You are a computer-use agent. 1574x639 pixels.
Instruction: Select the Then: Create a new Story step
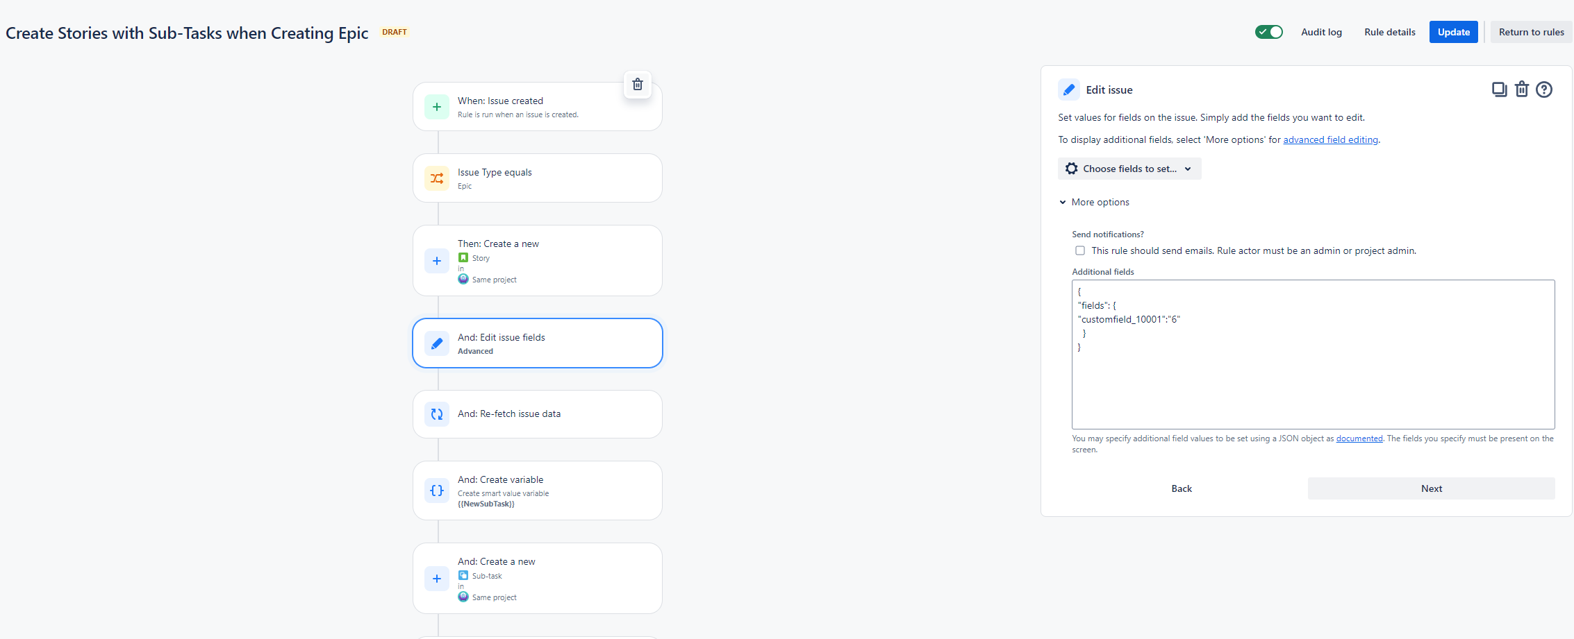538,261
